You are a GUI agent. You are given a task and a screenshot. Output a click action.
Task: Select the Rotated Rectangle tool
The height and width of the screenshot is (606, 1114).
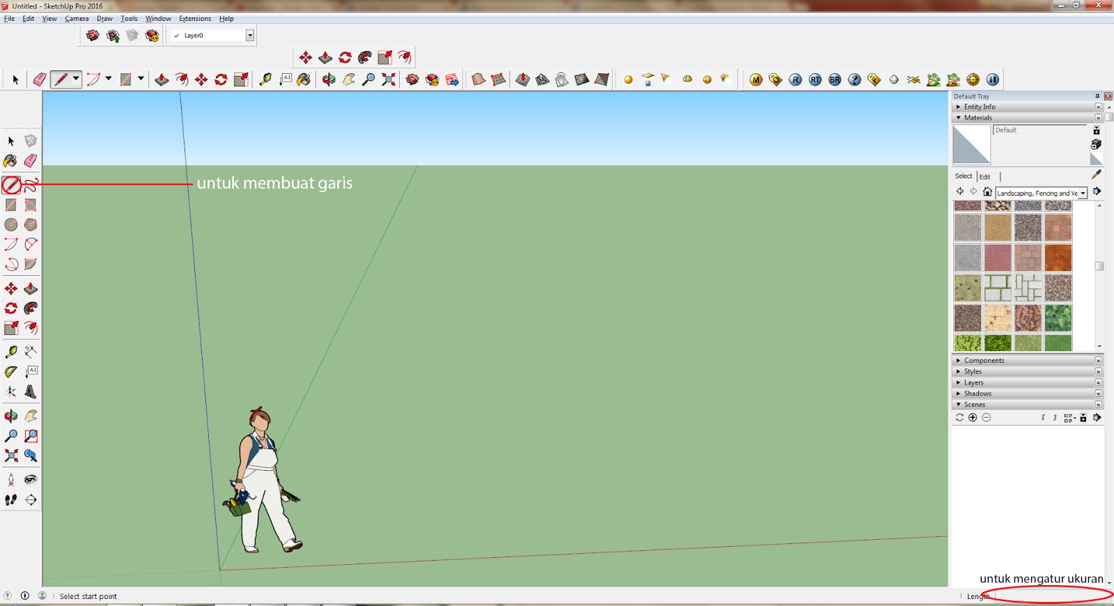click(31, 205)
